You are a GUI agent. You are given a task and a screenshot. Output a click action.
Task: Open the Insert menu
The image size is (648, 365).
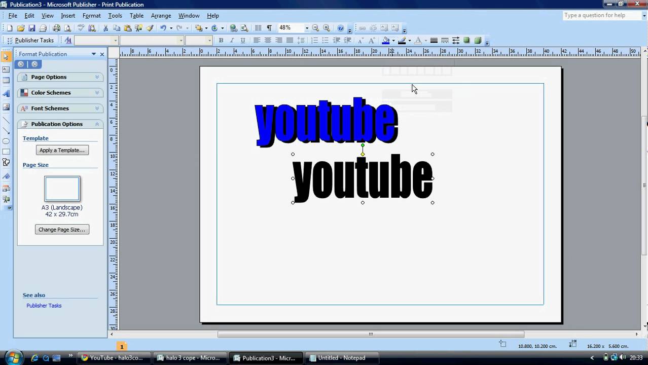coord(68,16)
